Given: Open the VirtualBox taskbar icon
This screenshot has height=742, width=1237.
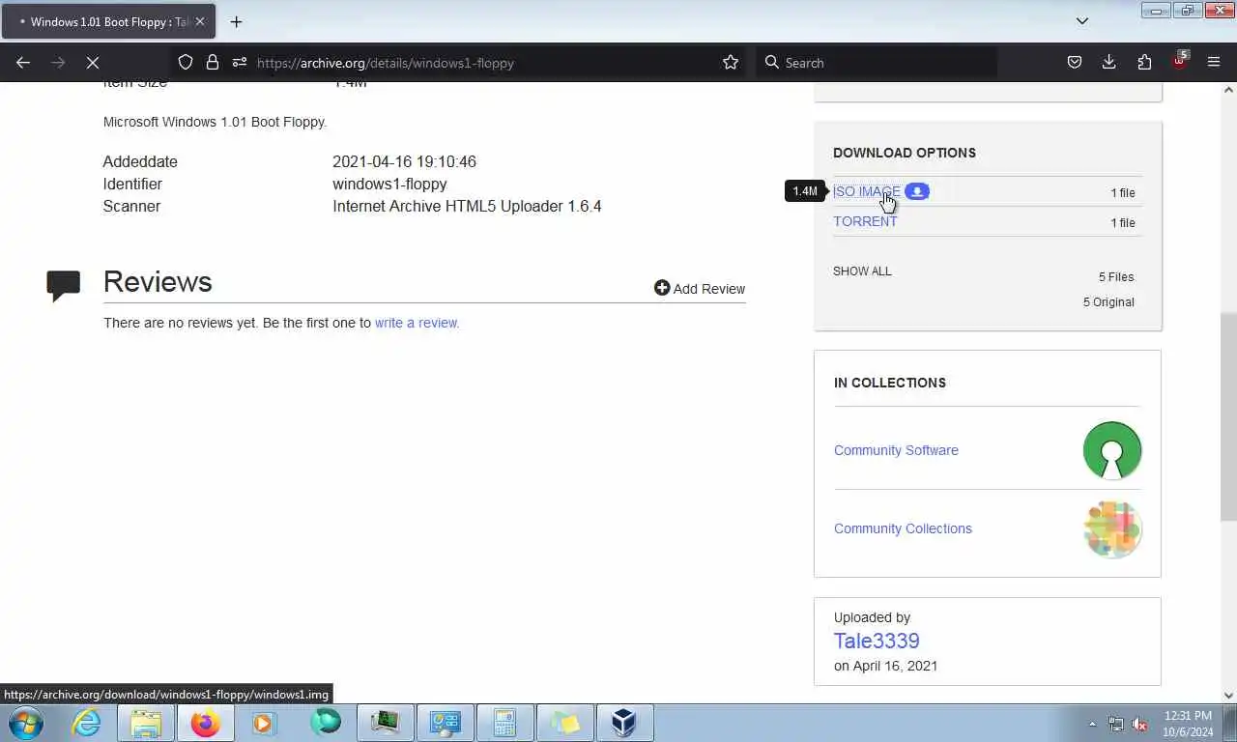Looking at the screenshot, I should pos(624,723).
